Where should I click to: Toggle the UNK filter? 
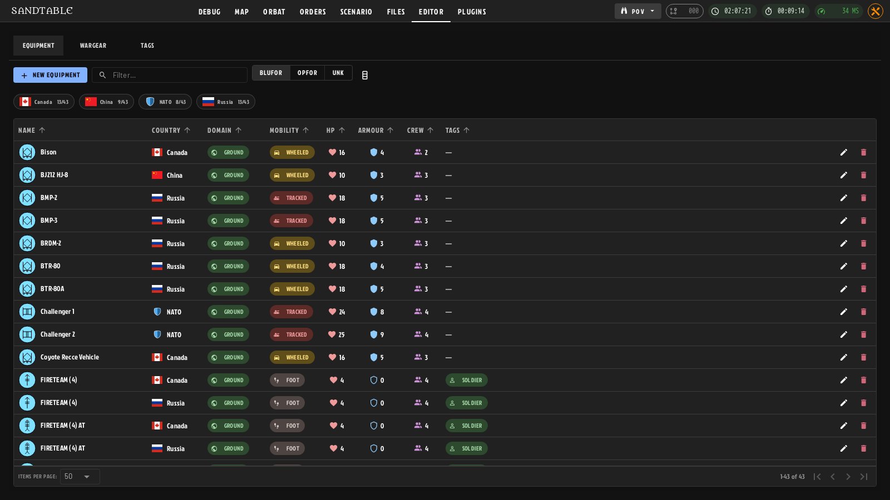[338, 73]
